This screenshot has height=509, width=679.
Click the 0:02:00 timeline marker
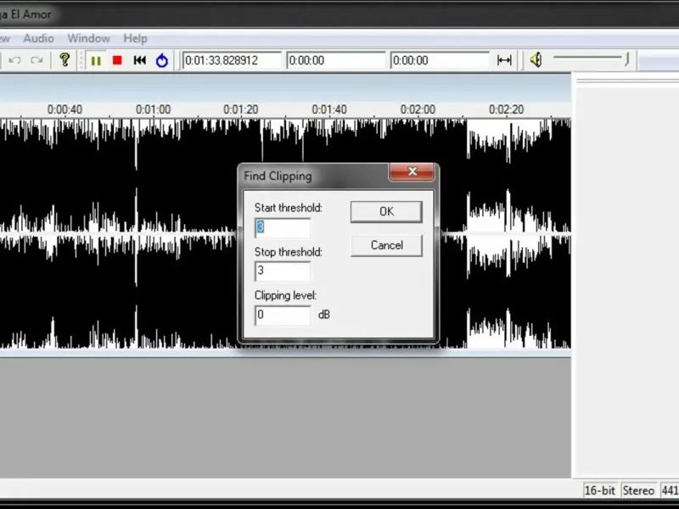(x=418, y=109)
